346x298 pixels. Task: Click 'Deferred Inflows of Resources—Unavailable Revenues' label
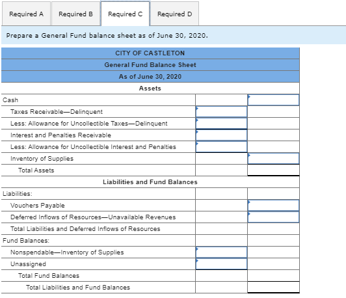click(x=93, y=217)
